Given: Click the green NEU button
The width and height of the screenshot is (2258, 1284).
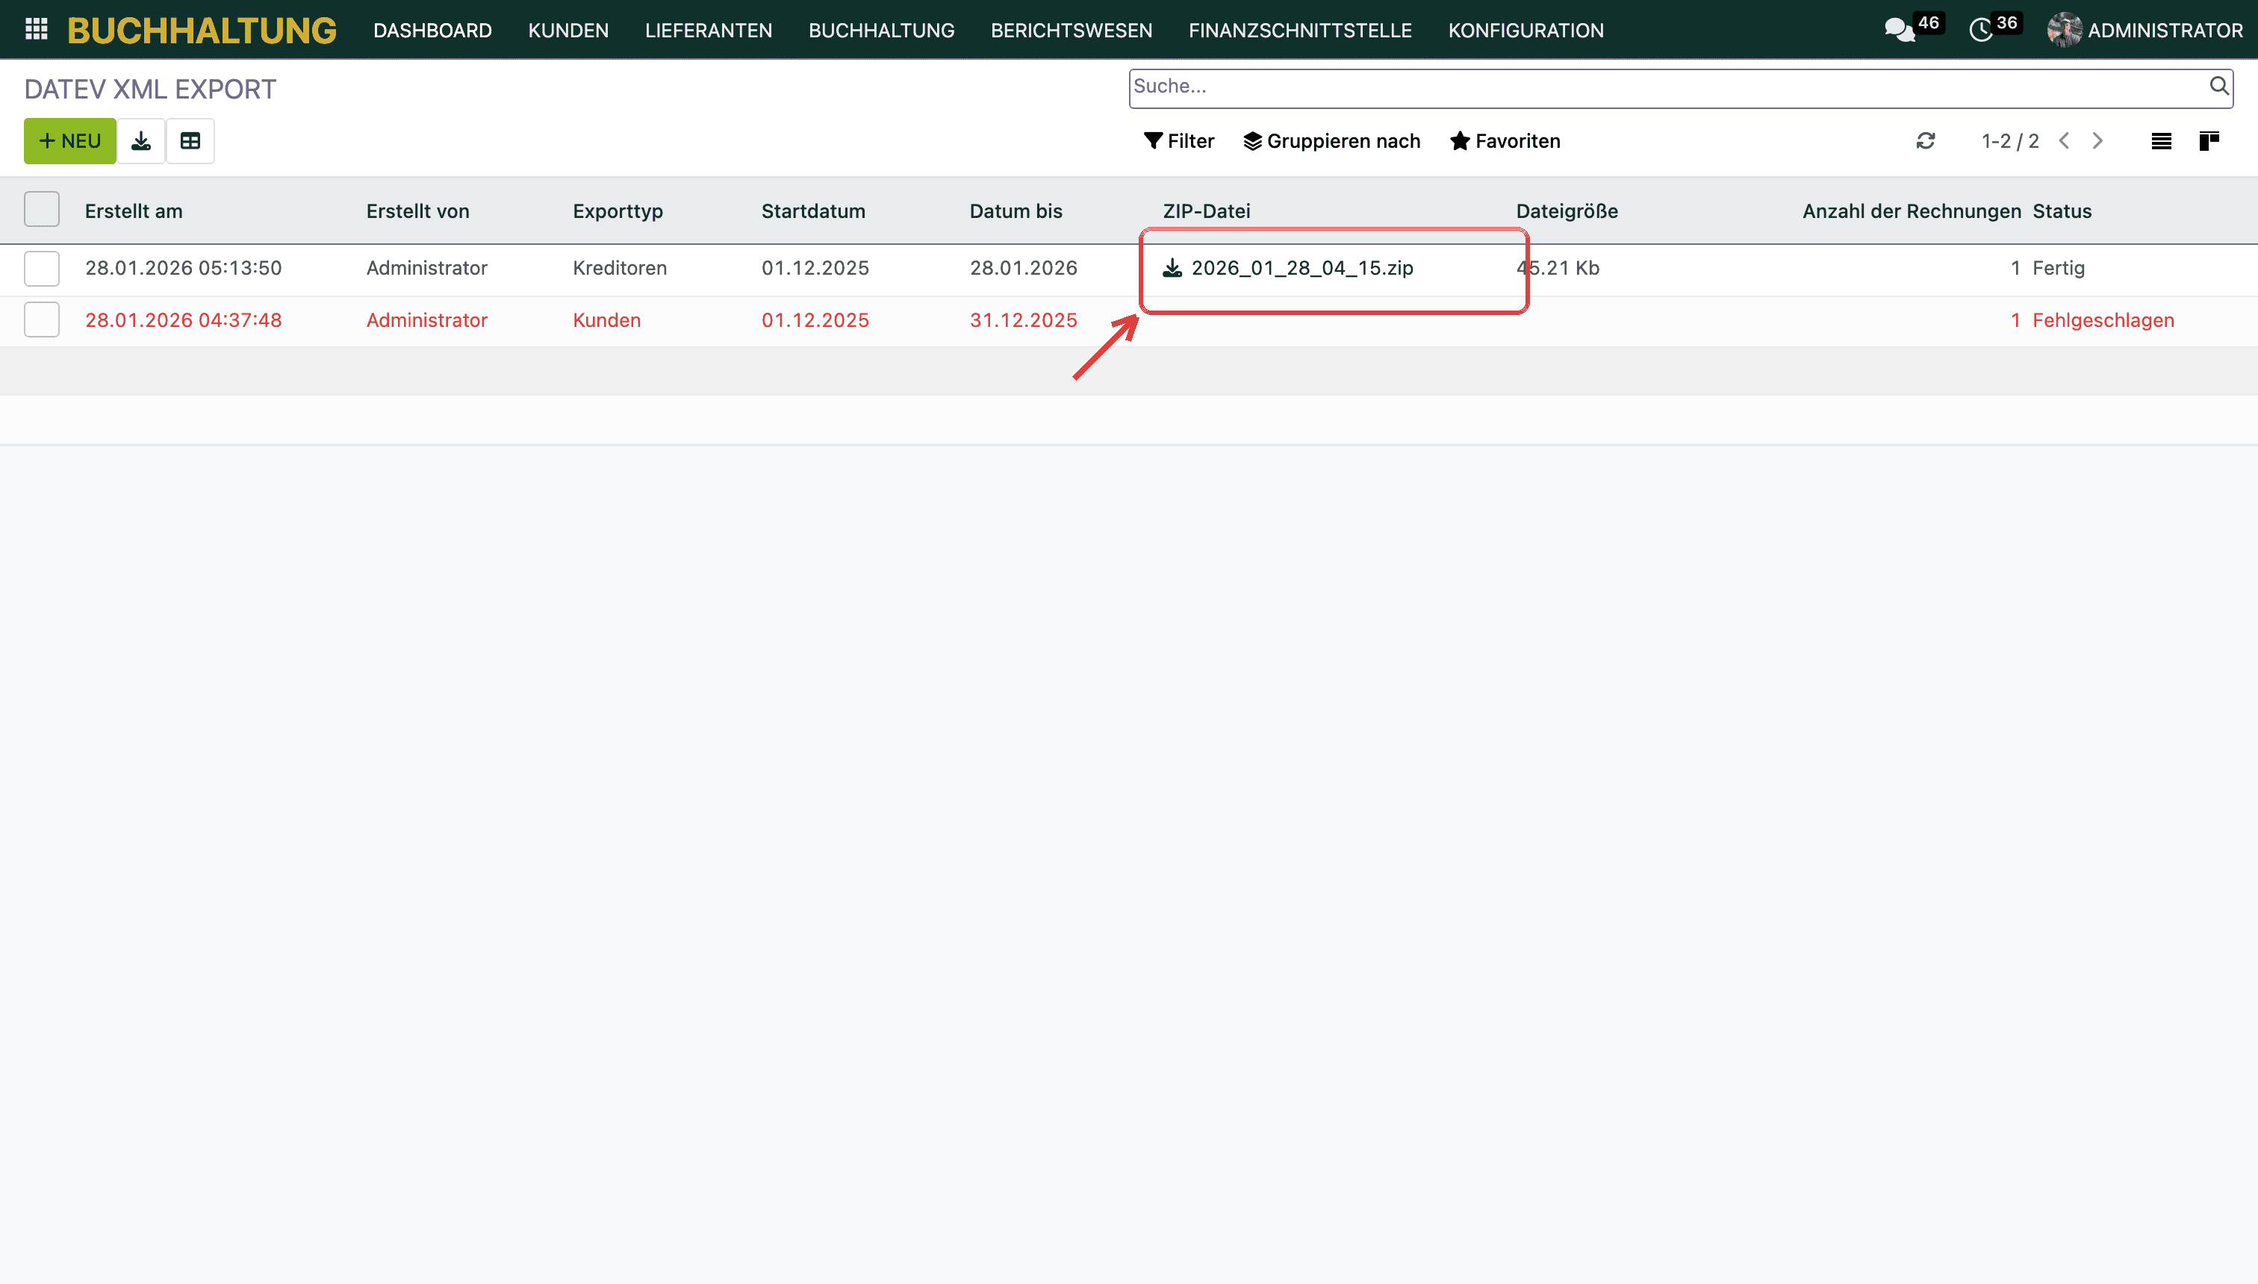Looking at the screenshot, I should [69, 141].
